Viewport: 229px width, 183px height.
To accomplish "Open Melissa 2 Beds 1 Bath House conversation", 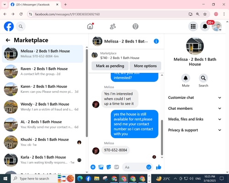I will [43, 54].
